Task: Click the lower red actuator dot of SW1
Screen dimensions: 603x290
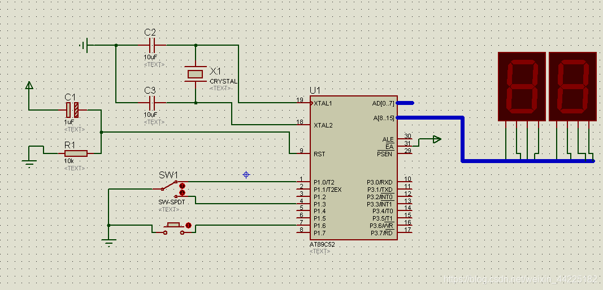Action: pyautogui.click(x=183, y=192)
